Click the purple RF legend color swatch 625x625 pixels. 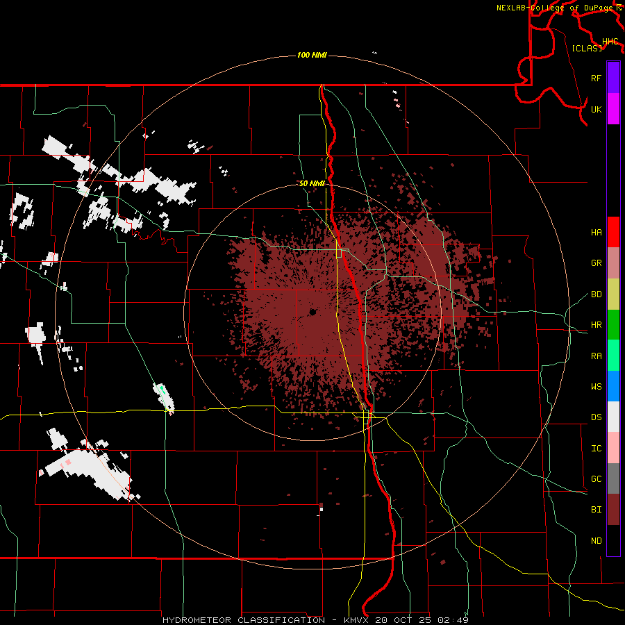[x=613, y=78]
